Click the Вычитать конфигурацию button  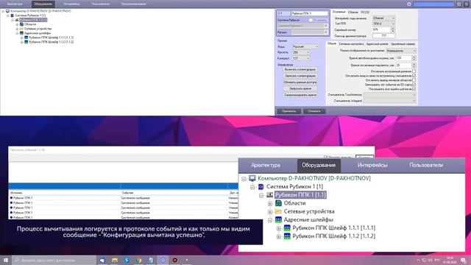point(300,69)
